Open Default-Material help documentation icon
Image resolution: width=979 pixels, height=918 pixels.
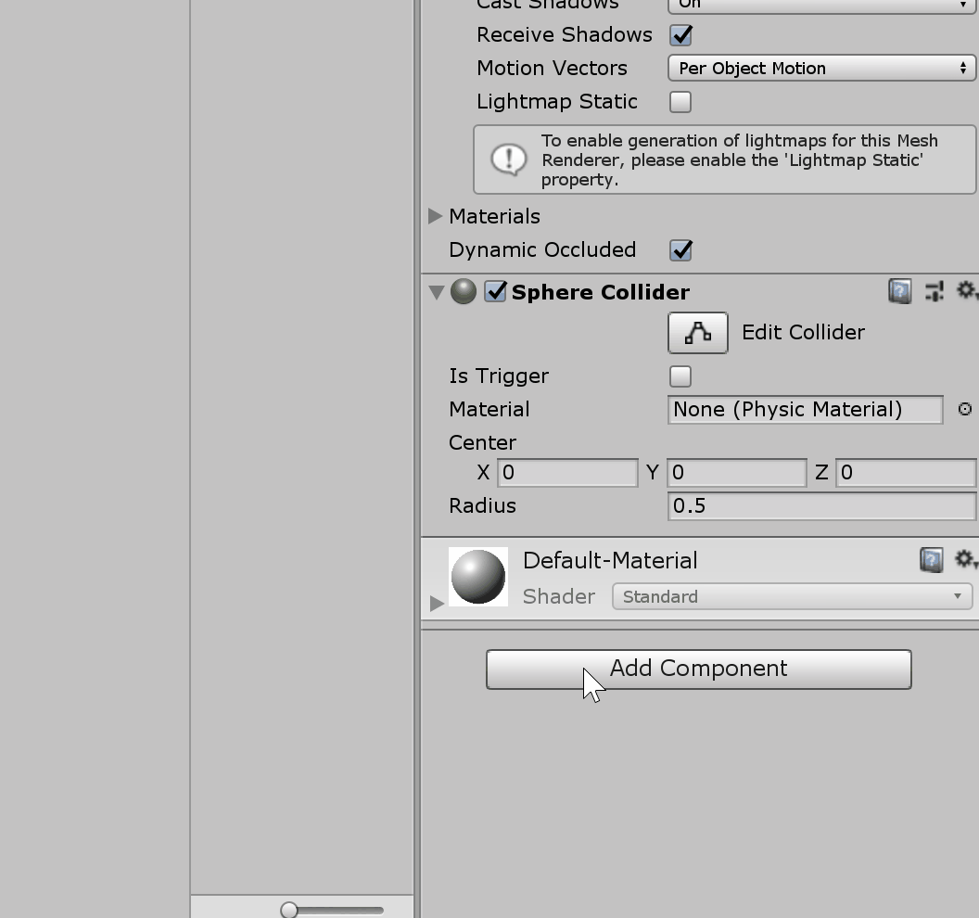point(931,560)
